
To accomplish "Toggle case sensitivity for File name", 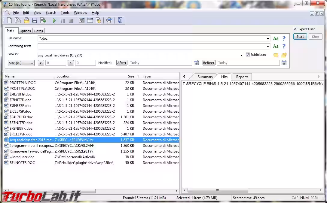I will click(x=276, y=38).
